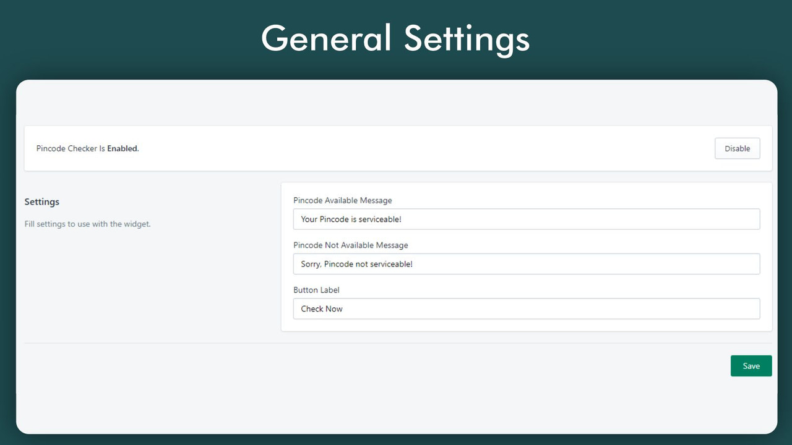
Task: Click the green Save button's label
Action: [751, 365]
